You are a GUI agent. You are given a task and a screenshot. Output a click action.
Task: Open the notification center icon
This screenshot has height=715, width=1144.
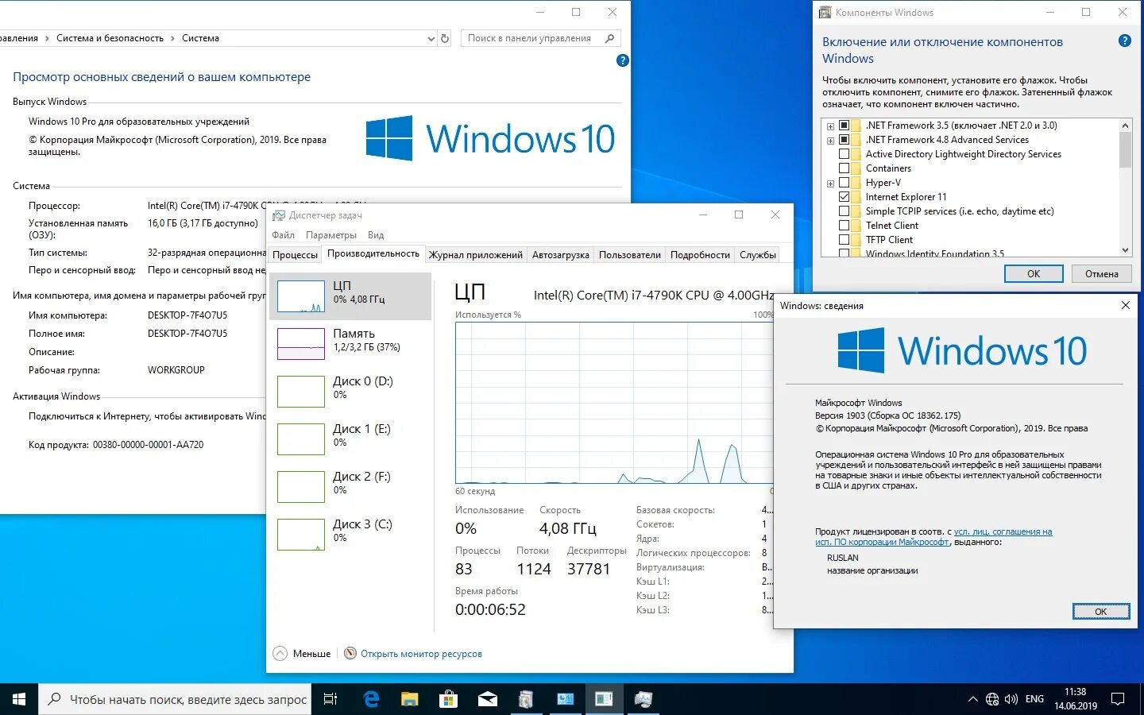click(1118, 699)
